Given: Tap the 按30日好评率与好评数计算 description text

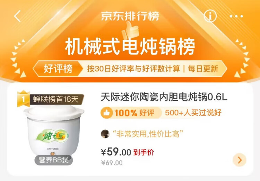Looking at the screenshot, I should pyautogui.click(x=133, y=69).
